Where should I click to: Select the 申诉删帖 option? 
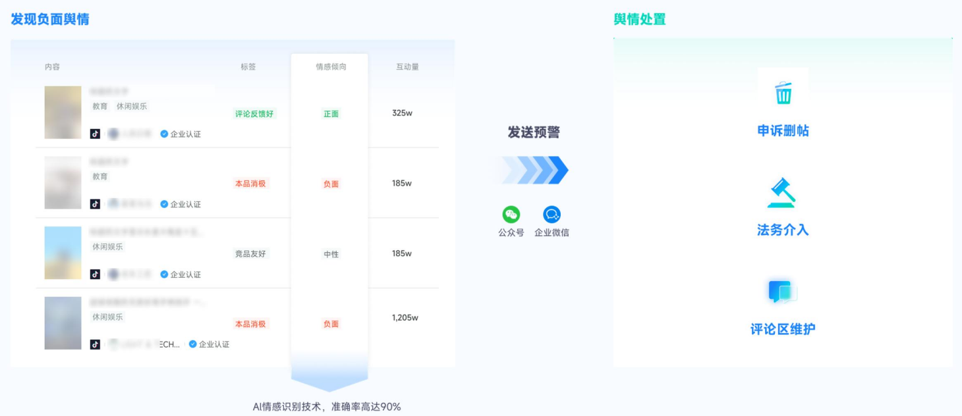[x=783, y=130]
